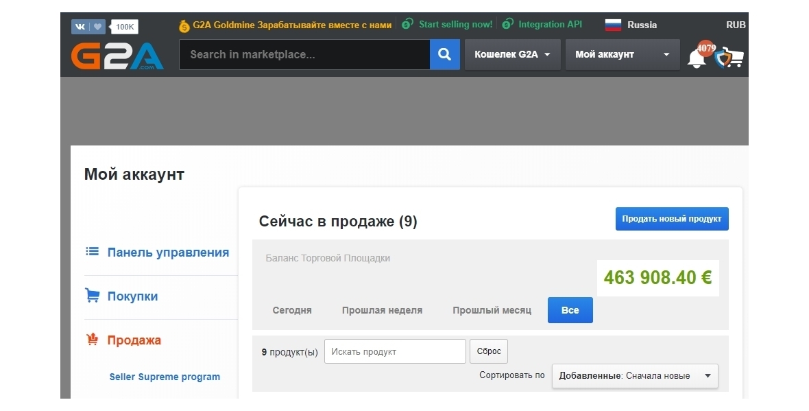Expand the Кошелек G2A dropdown
The image size is (809, 411).
click(512, 54)
